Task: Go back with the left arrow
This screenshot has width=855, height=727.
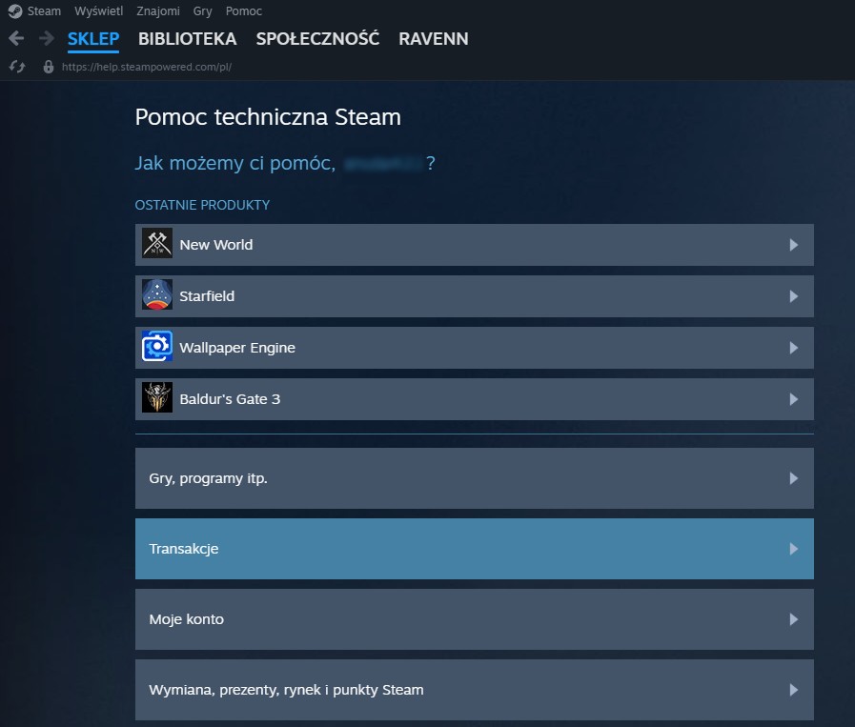Action: click(16, 38)
